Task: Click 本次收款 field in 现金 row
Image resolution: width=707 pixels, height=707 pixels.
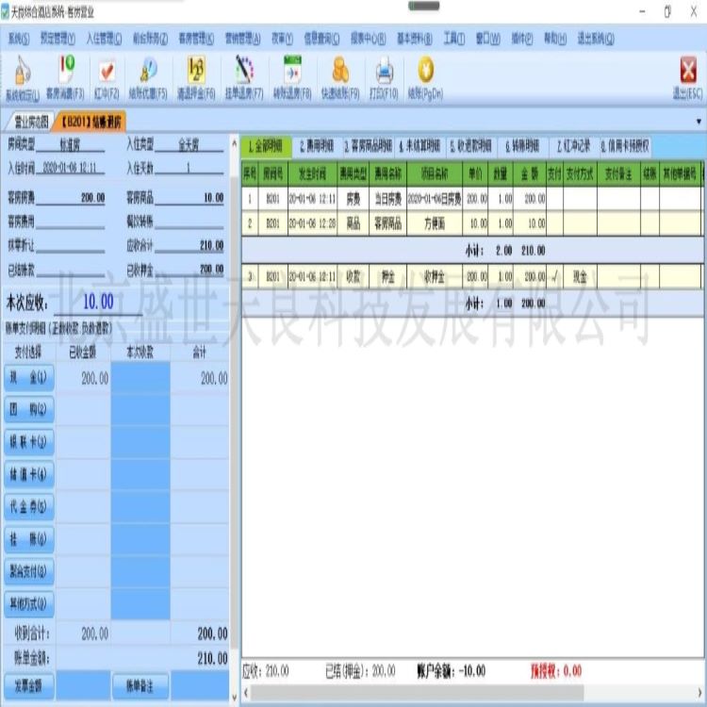Action: pyautogui.click(x=140, y=378)
